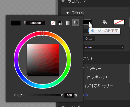Click the red hue handle on the color ring
Screen dimensions: 130x107
tap(42, 33)
